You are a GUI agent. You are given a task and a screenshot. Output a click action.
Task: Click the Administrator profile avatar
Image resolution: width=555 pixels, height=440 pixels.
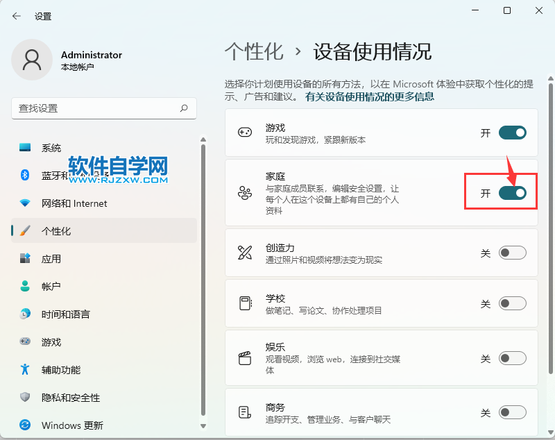pos(31,60)
